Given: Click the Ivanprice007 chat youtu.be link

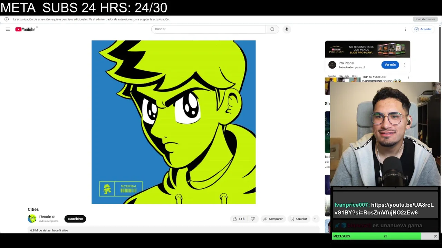Looking at the screenshot, I should click(x=384, y=209).
